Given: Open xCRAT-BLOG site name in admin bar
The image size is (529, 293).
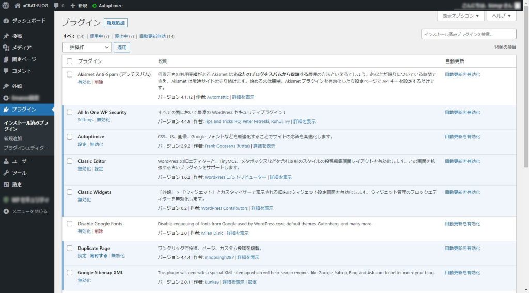Looking at the screenshot, I should [x=36, y=6].
